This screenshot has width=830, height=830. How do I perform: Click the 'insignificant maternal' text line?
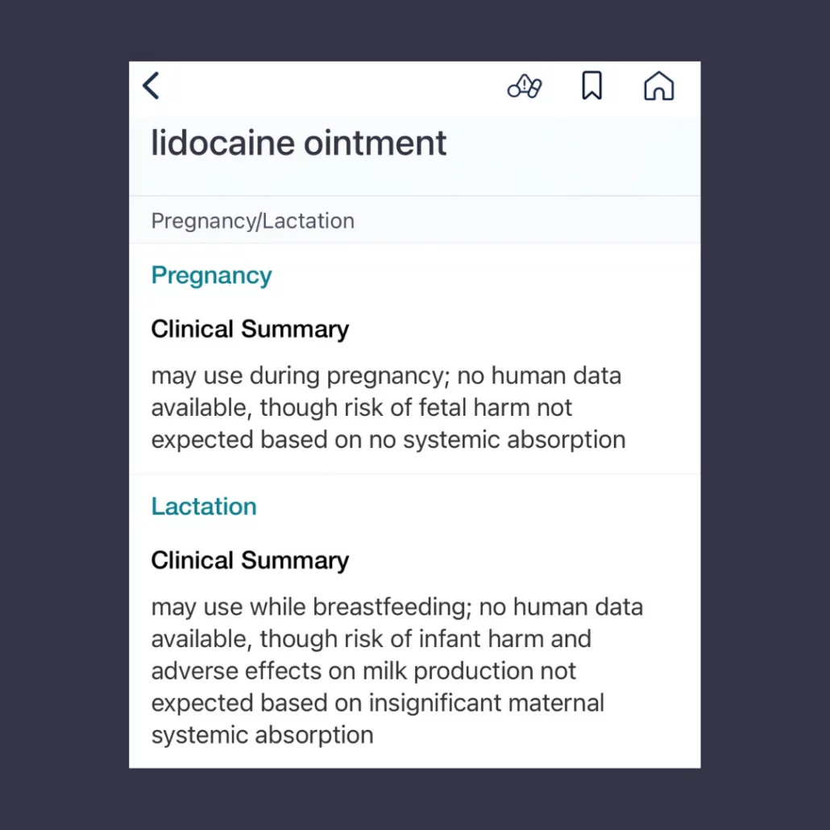click(377, 703)
